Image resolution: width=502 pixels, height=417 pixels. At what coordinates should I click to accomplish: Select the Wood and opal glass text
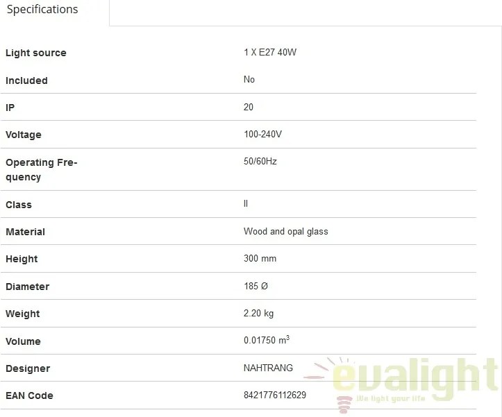click(x=285, y=231)
